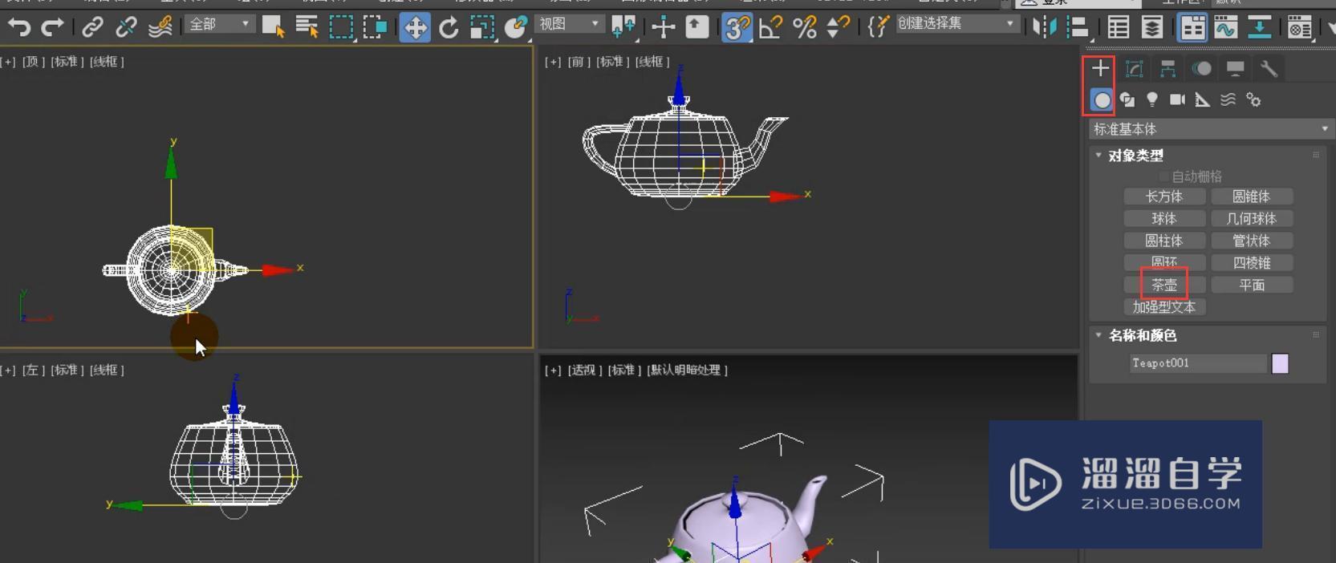Click the 长方体 button
Screen dimensions: 1336x563
(x=1164, y=196)
